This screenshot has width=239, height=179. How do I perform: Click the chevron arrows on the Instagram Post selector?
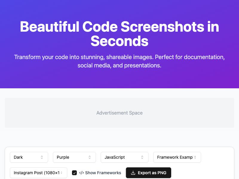coord(62,173)
